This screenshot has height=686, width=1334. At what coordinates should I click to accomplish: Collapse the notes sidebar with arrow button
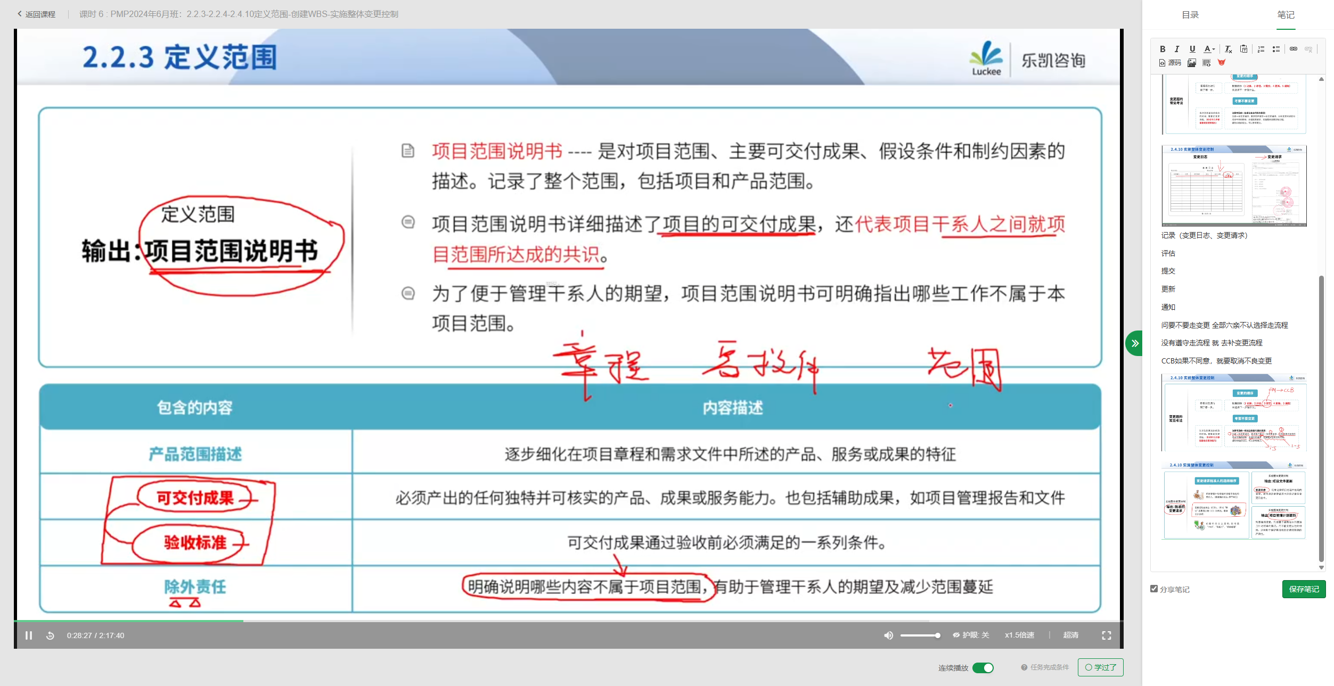point(1134,343)
